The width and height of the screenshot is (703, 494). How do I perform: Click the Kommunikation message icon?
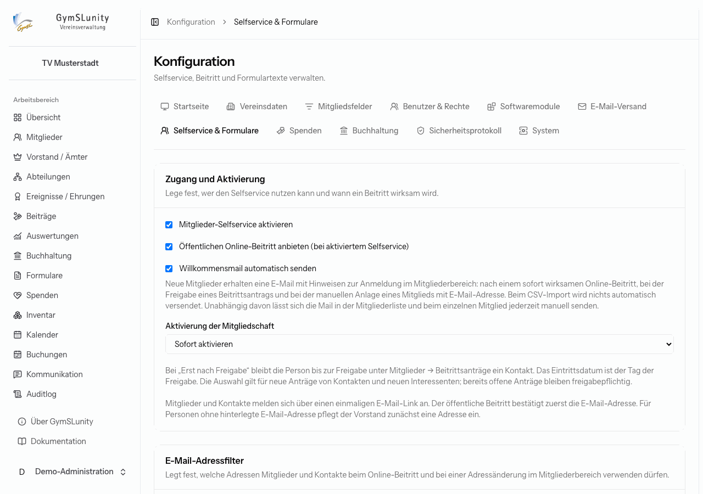[x=18, y=374]
